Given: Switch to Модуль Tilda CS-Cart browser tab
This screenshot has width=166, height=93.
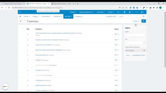Looking at the screenshot, I should pyautogui.click(x=13, y=4).
